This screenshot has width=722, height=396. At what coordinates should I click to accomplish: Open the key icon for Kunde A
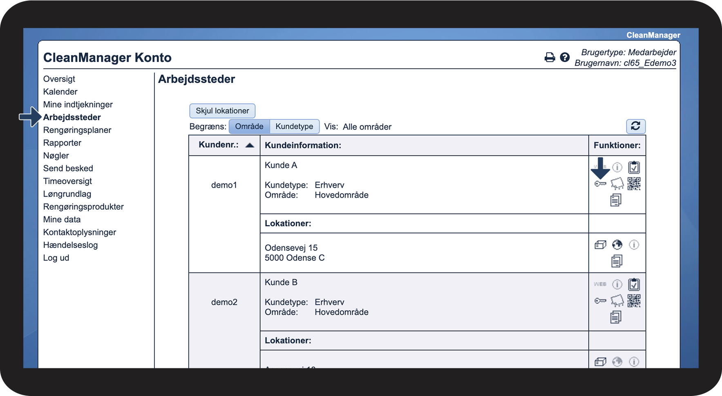[x=600, y=184]
